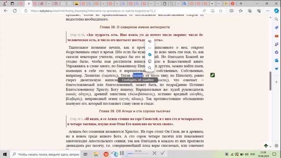Open Brave browser from taskbar
This screenshot has width=281, height=158.
pyautogui.click(x=106, y=154)
